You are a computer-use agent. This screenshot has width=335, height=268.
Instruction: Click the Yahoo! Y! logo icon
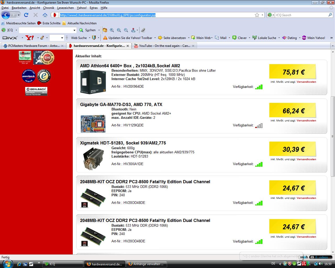pyautogui.click(x=30, y=38)
